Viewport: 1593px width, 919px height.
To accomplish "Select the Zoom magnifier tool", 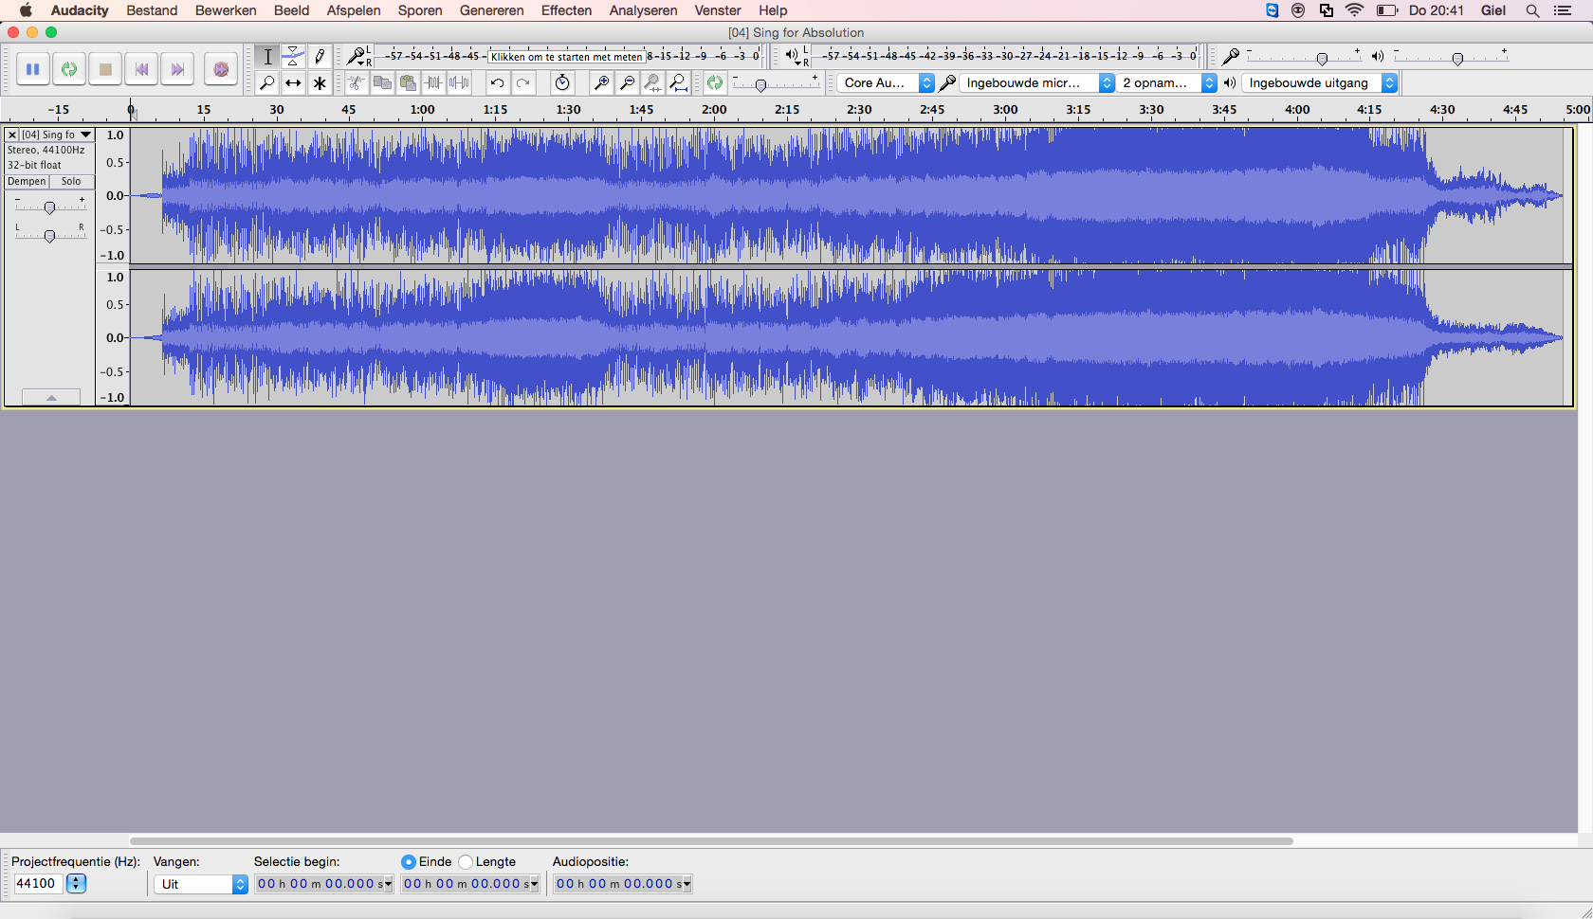I will click(267, 82).
